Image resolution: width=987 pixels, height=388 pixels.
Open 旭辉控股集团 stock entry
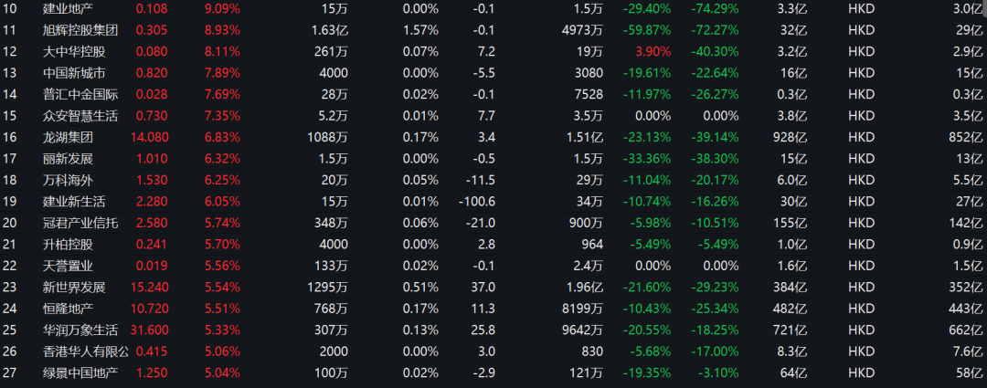click(x=80, y=29)
